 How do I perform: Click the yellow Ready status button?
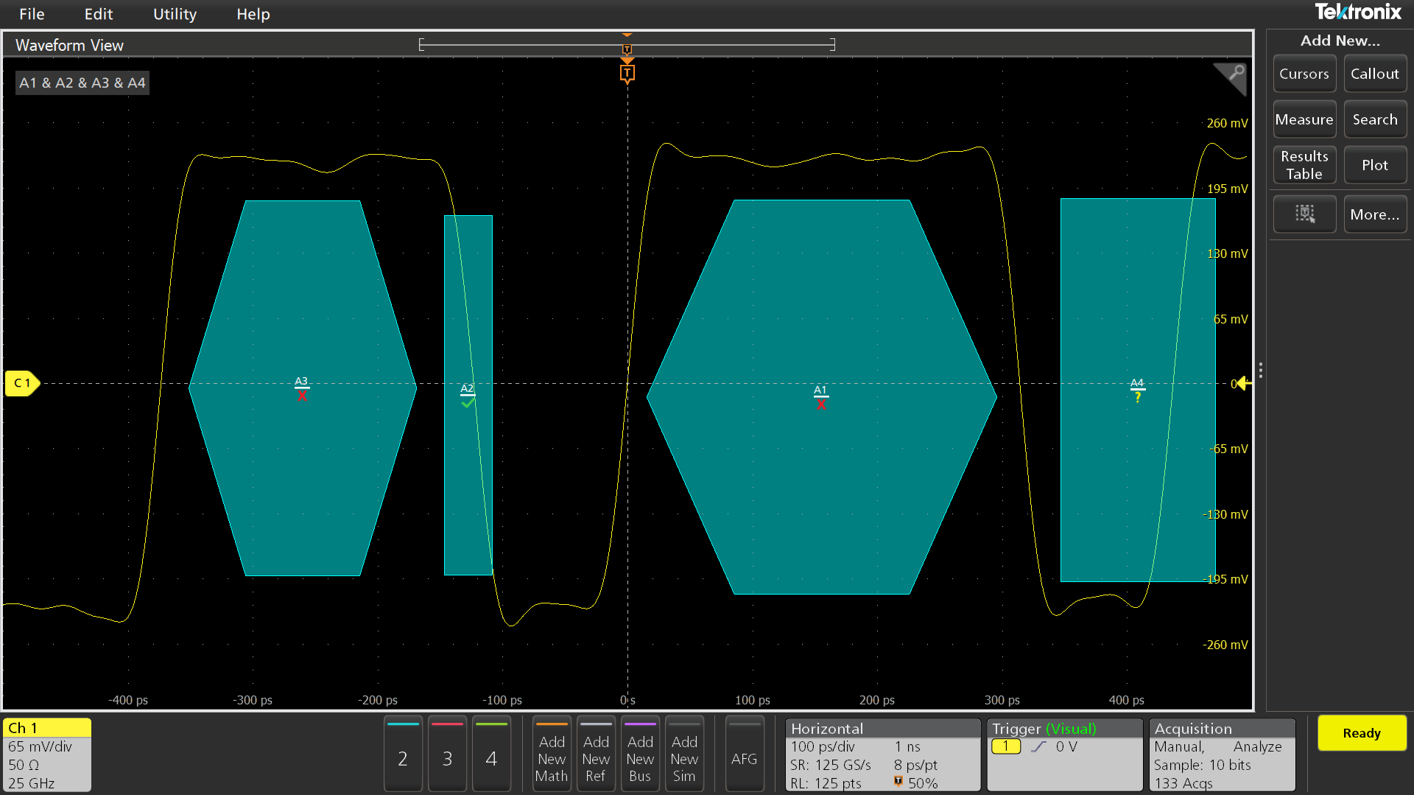[x=1362, y=733]
